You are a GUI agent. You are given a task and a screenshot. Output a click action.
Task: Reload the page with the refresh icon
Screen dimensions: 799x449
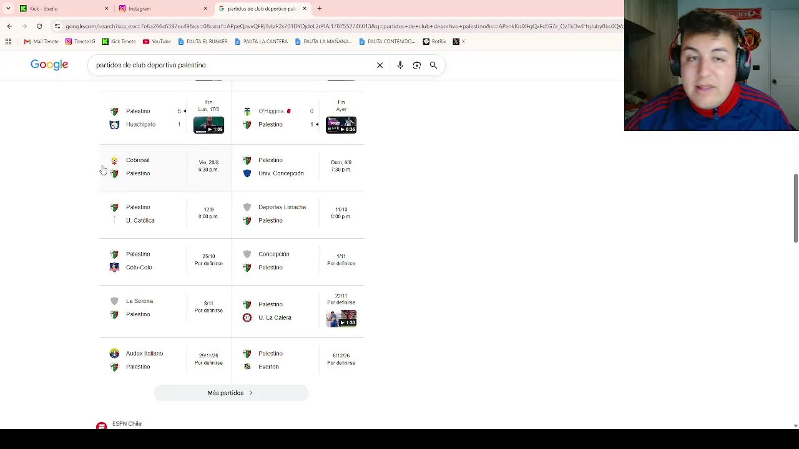click(39, 26)
